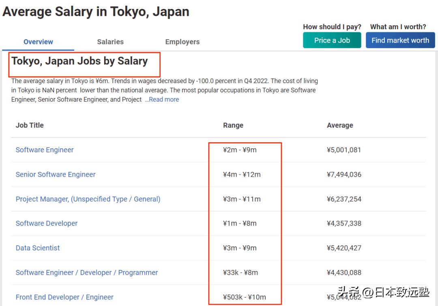This screenshot has width=438, height=306.
Task: Open the Data Scientist salary page
Action: [x=37, y=248]
